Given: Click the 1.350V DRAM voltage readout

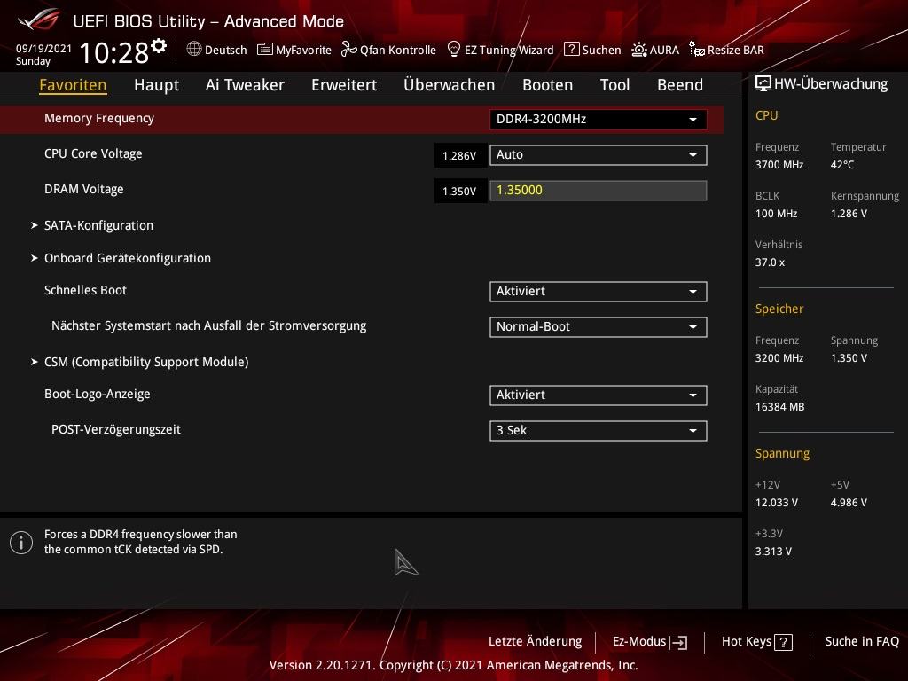Looking at the screenshot, I should click(460, 192).
